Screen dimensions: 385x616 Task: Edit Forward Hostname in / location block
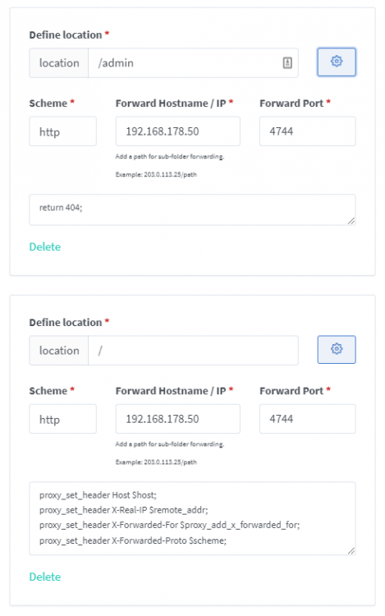(178, 419)
